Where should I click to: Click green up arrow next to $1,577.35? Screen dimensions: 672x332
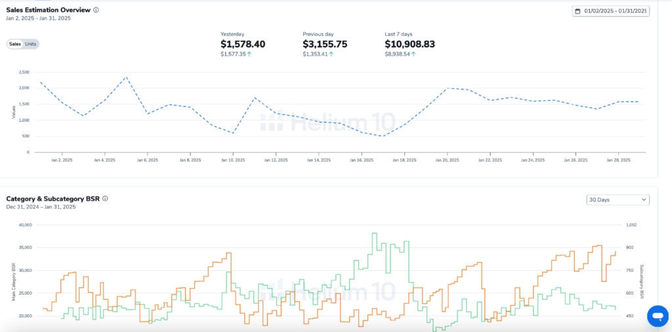tap(249, 54)
